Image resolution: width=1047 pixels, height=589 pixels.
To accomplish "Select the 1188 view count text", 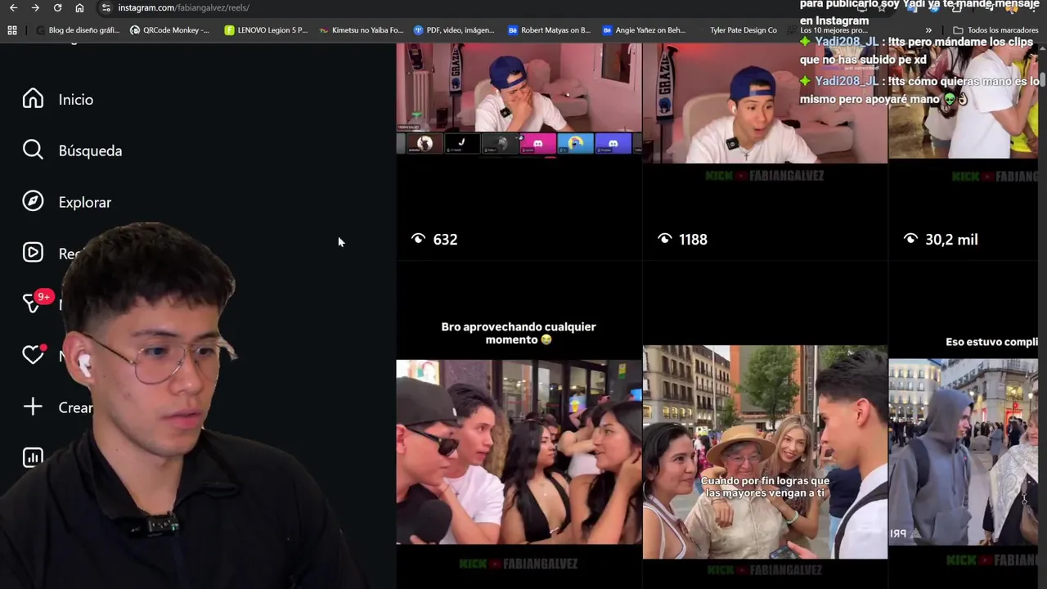I will click(x=693, y=239).
